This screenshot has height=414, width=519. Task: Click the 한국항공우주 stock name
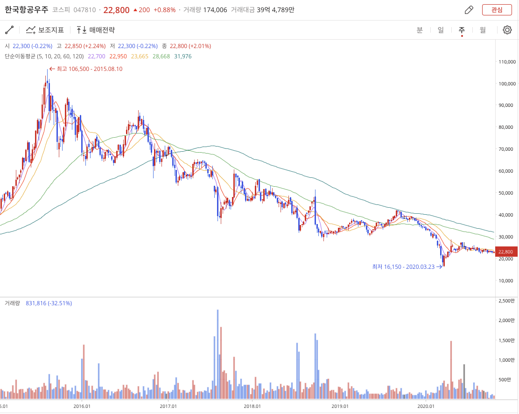point(27,10)
